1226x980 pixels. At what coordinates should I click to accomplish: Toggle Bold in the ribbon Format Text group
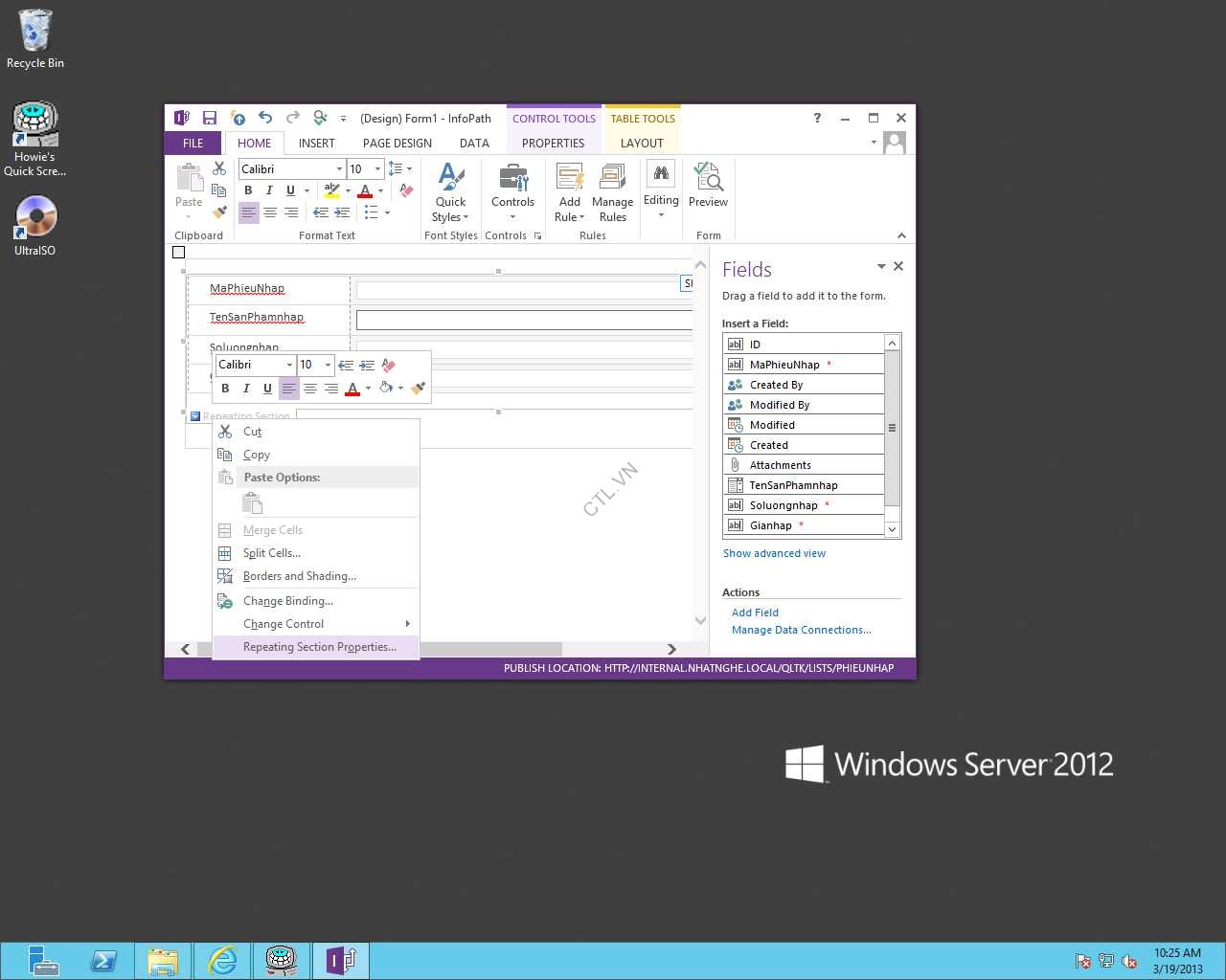pos(248,190)
